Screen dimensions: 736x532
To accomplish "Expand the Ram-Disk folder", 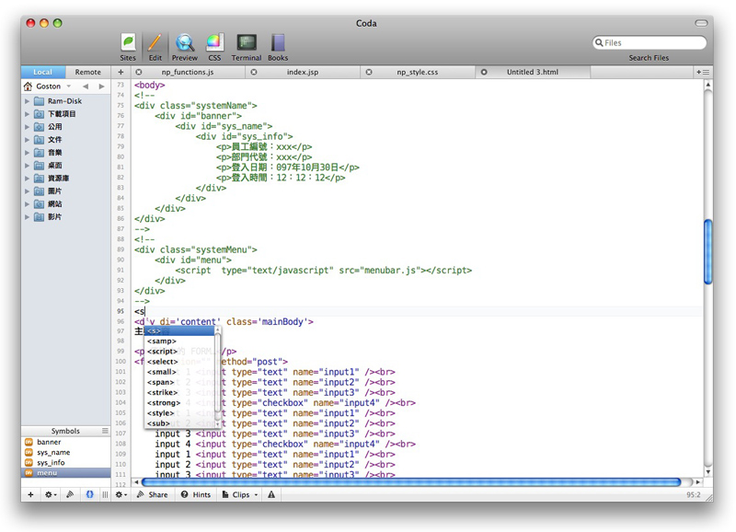I will (28, 101).
